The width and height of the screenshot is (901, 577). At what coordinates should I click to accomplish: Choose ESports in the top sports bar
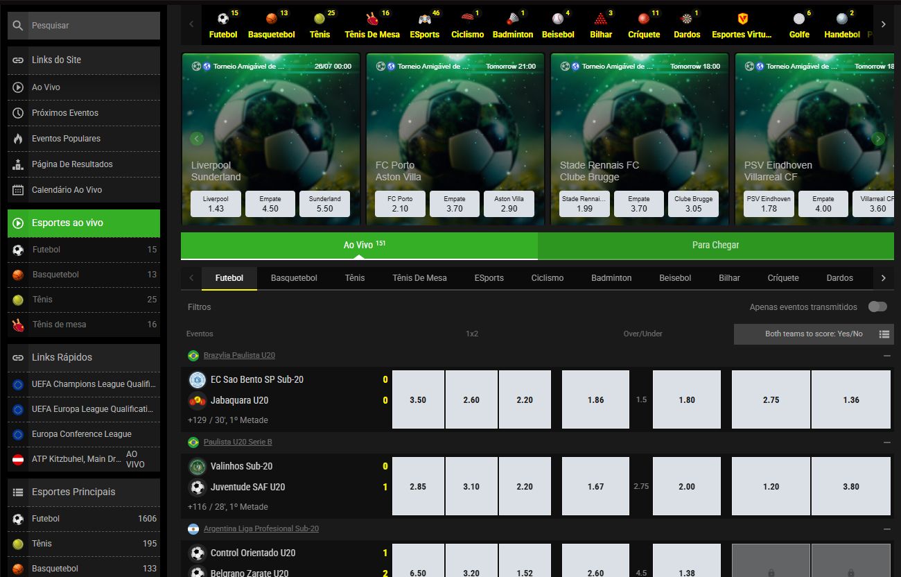pyautogui.click(x=424, y=26)
